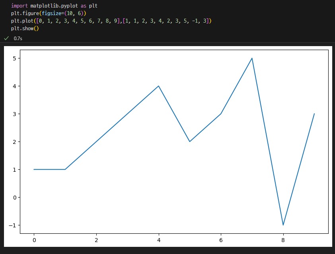
Task: Click the plt.plot code line
Action: click(111, 21)
